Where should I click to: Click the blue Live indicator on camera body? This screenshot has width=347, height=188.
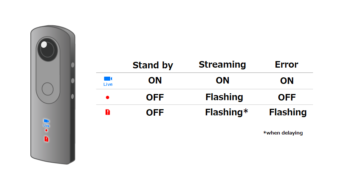(46, 123)
